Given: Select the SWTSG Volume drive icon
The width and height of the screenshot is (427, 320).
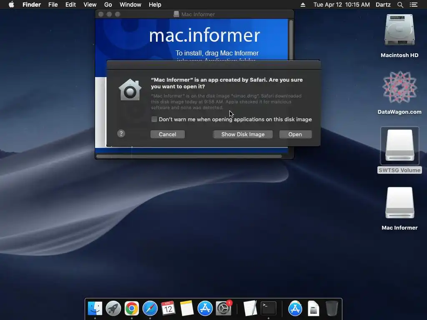Looking at the screenshot, I should 399,146.
